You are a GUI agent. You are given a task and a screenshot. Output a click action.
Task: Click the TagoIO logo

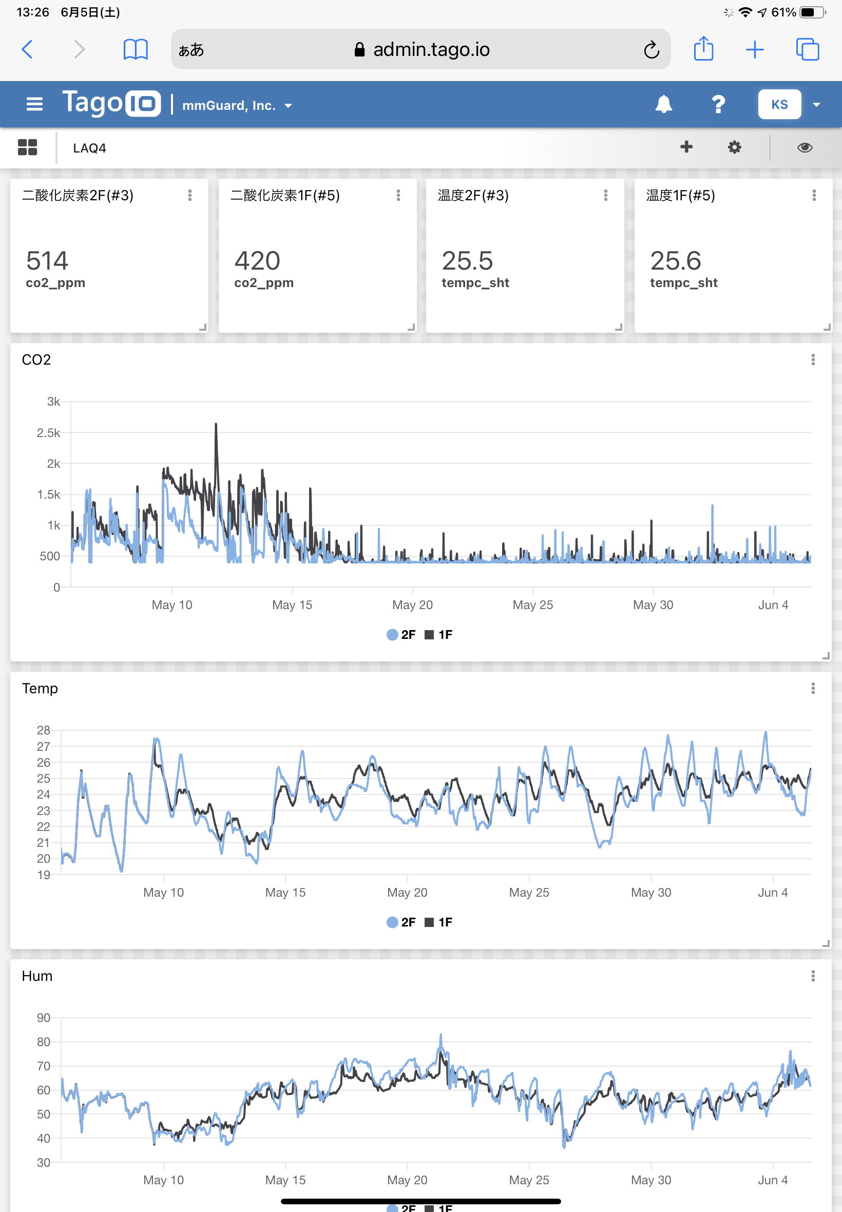click(111, 103)
